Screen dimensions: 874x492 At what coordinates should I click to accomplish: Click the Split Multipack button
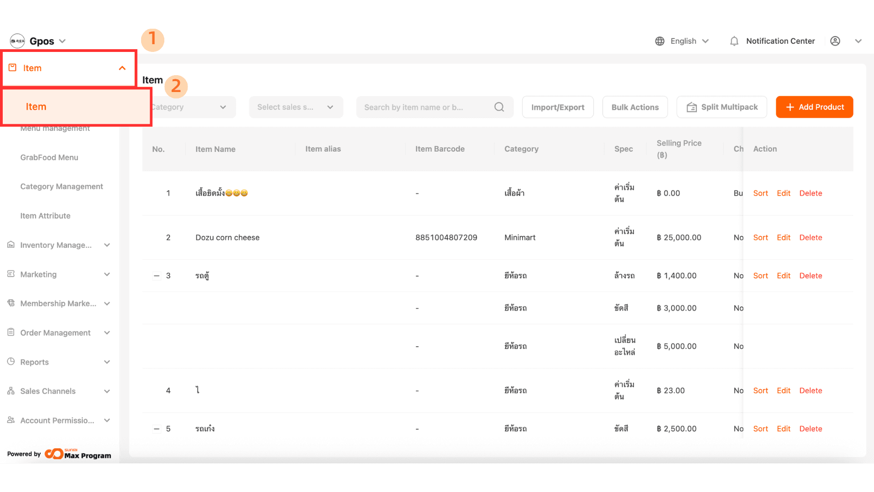click(722, 107)
